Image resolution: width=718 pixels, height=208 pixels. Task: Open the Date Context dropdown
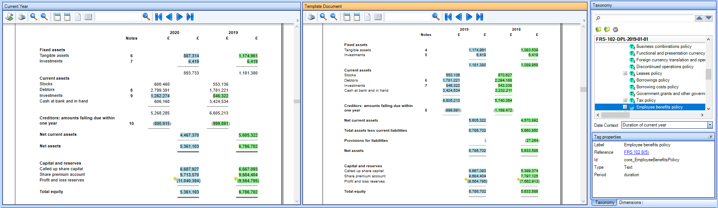tap(710, 125)
